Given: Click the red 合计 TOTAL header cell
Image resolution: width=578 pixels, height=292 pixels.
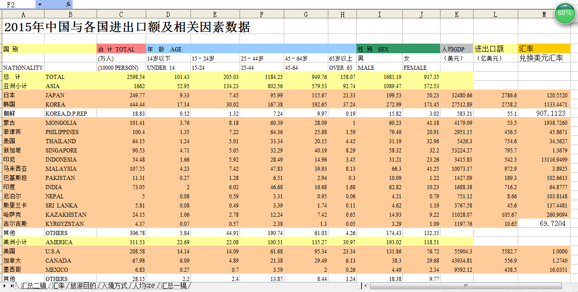Looking at the screenshot, I should pos(121,49).
